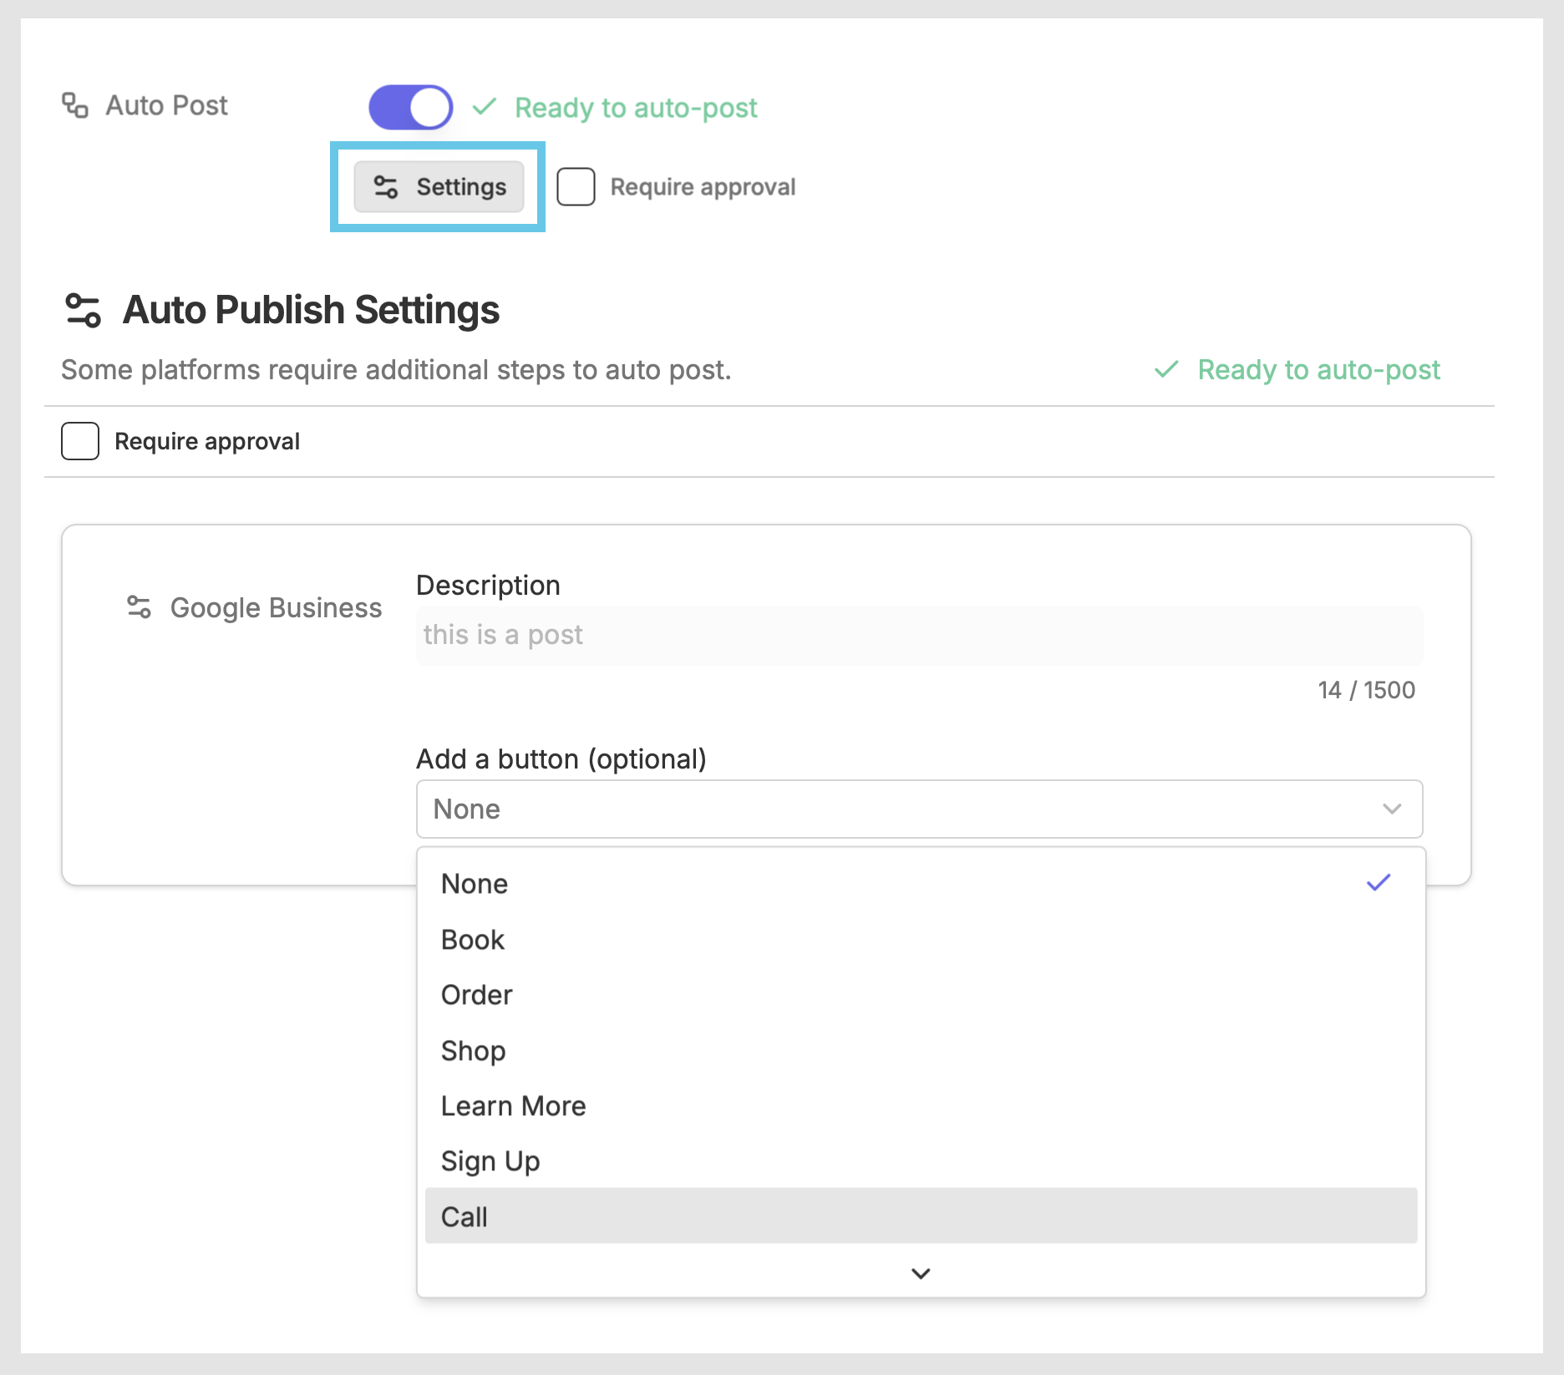Choose Shop in the button options
This screenshot has height=1375, width=1564.
(473, 1051)
